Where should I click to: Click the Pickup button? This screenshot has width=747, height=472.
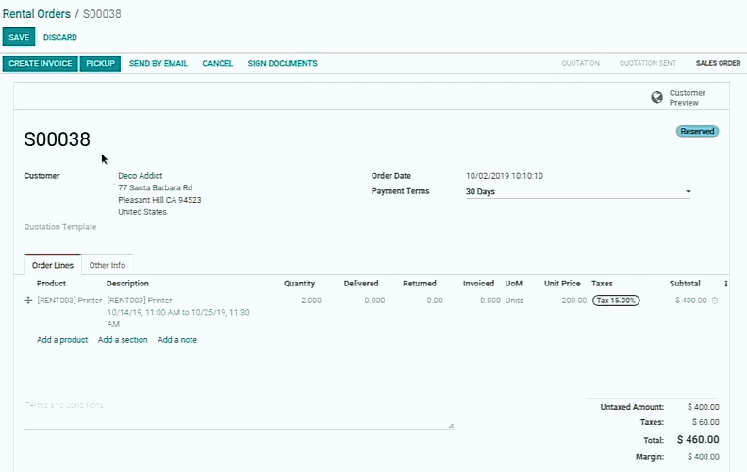(100, 63)
